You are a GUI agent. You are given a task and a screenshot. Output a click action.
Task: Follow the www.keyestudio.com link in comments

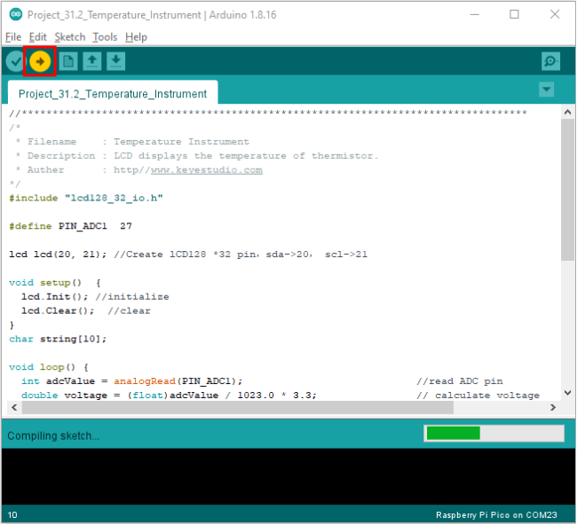[x=207, y=170]
